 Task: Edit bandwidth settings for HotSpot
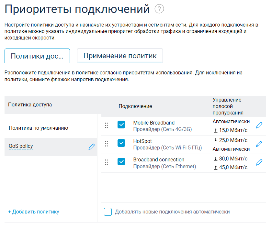click(x=259, y=143)
